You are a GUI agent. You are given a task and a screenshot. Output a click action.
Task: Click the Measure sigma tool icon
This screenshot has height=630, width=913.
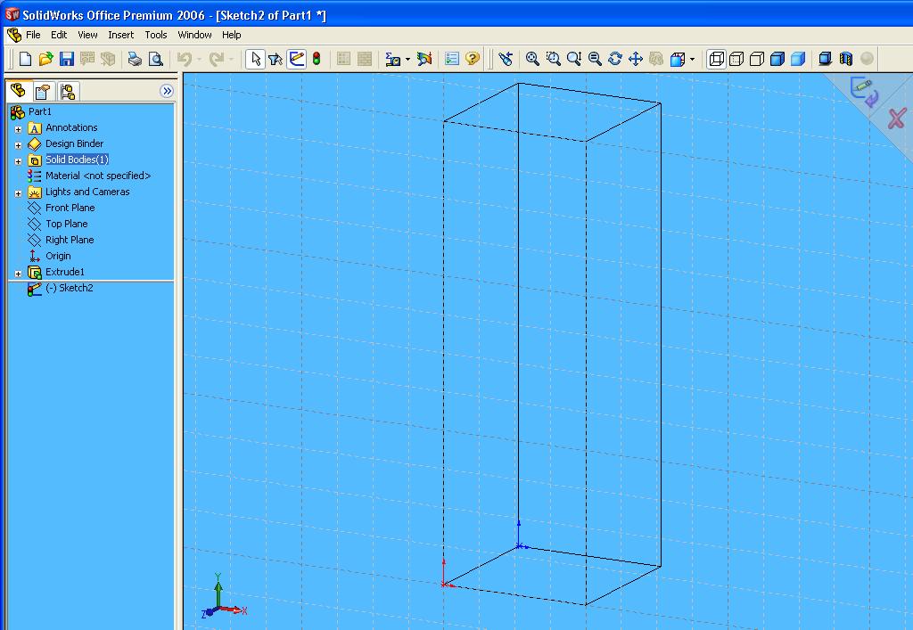[393, 59]
